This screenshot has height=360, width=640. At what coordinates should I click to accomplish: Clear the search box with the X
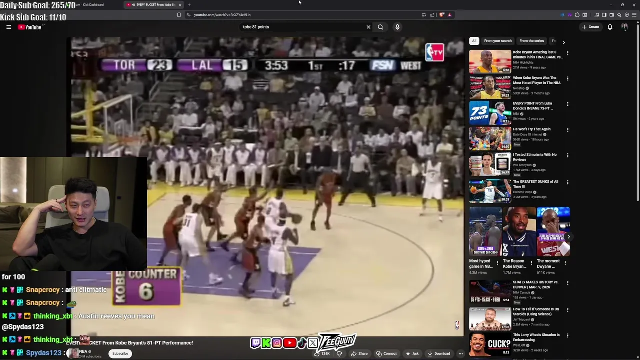(x=369, y=27)
